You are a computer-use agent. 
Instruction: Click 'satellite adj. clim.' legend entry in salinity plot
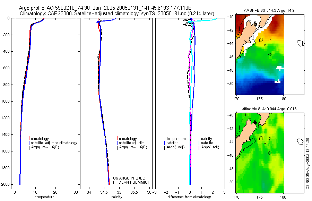132,143
